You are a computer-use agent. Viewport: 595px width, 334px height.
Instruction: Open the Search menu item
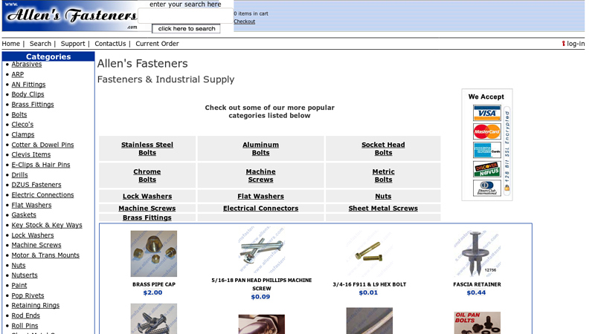tap(40, 44)
